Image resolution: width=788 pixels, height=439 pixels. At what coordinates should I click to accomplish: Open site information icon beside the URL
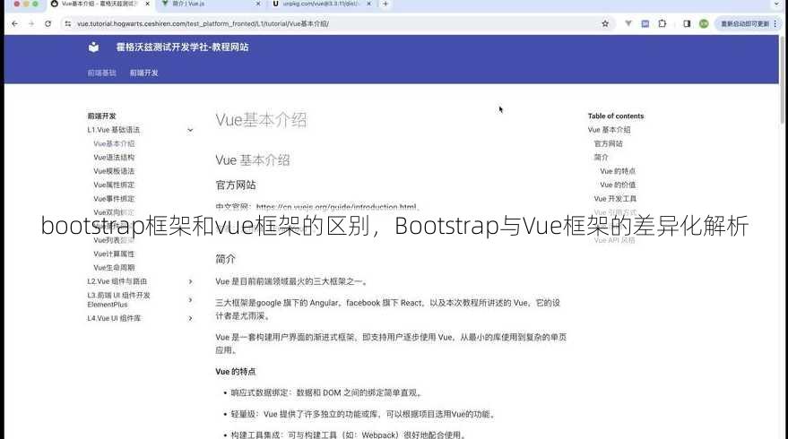[68, 23]
